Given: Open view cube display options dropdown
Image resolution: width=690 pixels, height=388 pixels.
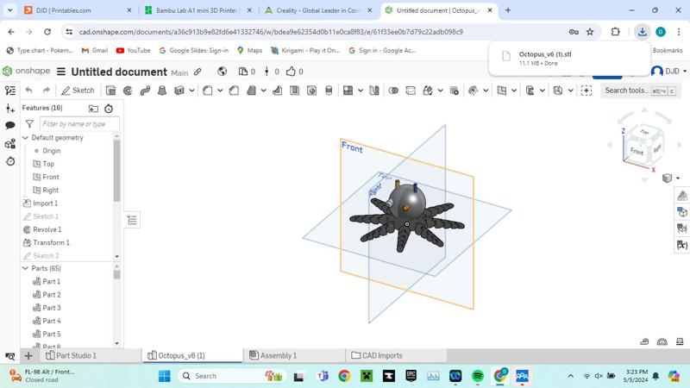Looking at the screenshot, I should [x=678, y=178].
